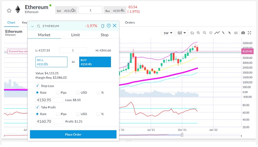
Task: Select Take Profit Rate radio
Action: 37,114
